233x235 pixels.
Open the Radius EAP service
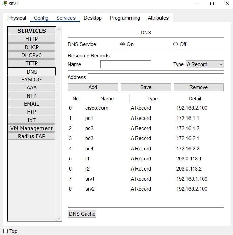32,136
